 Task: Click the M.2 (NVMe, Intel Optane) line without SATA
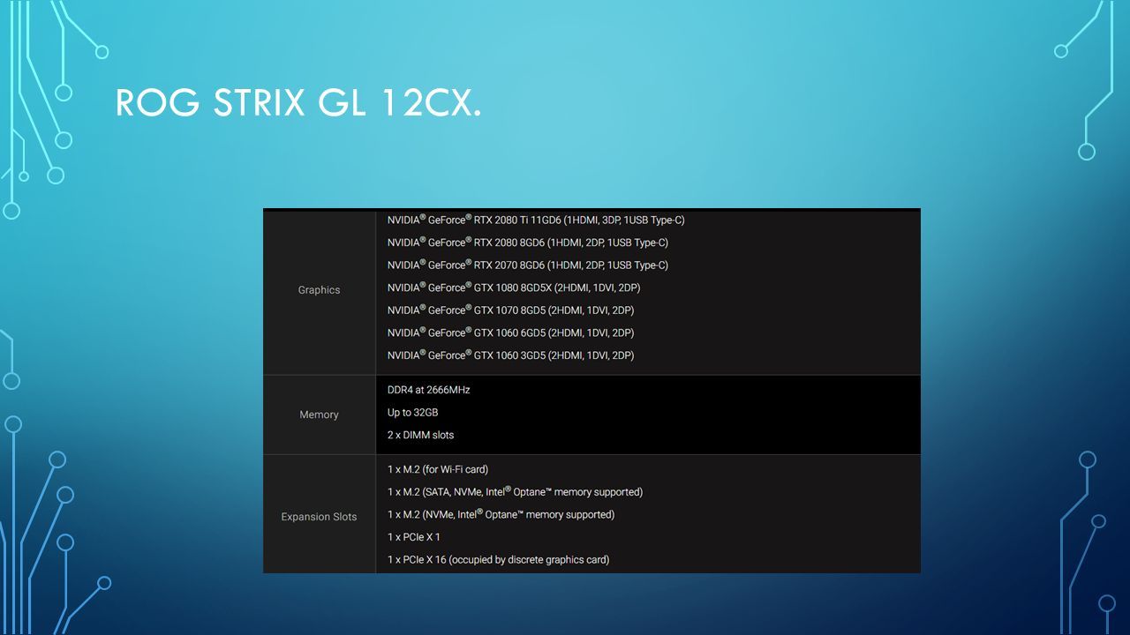[x=501, y=514]
